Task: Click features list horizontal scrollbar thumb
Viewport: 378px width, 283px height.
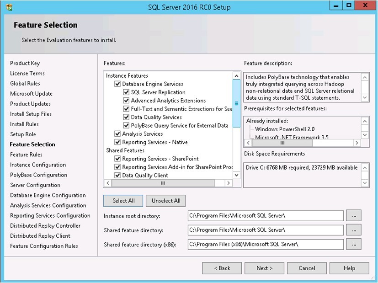Action: click(x=163, y=183)
